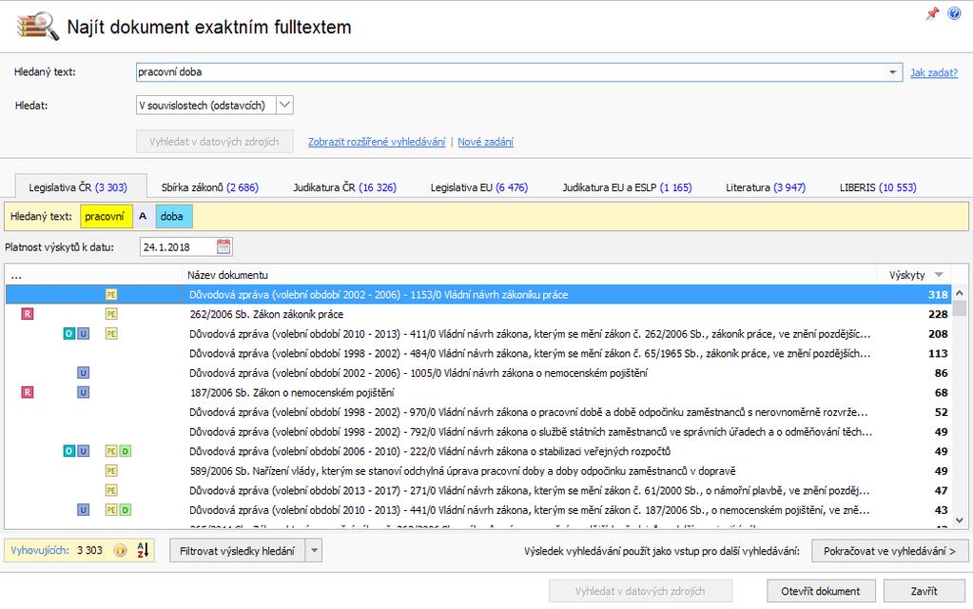Screen dimensions: 973x609
Task: Click the results scrollbar up arrow
Action: click(x=960, y=293)
